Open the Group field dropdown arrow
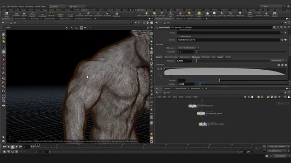Viewport: 291px width, 163px height. [282, 33]
